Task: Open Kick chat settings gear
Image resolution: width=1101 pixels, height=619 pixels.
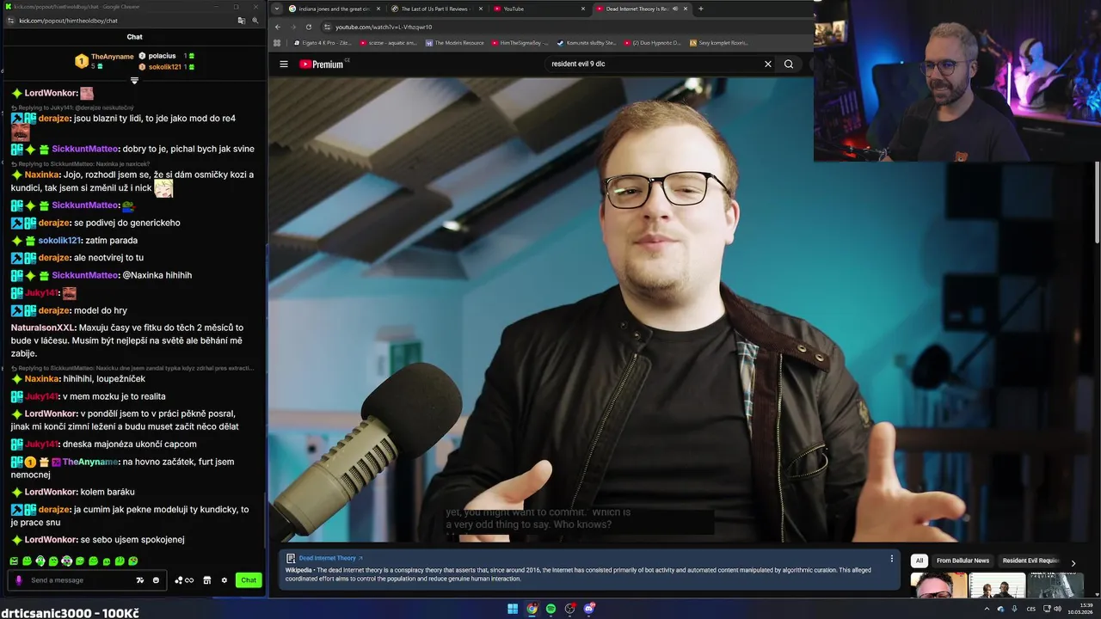Action: coord(225,580)
